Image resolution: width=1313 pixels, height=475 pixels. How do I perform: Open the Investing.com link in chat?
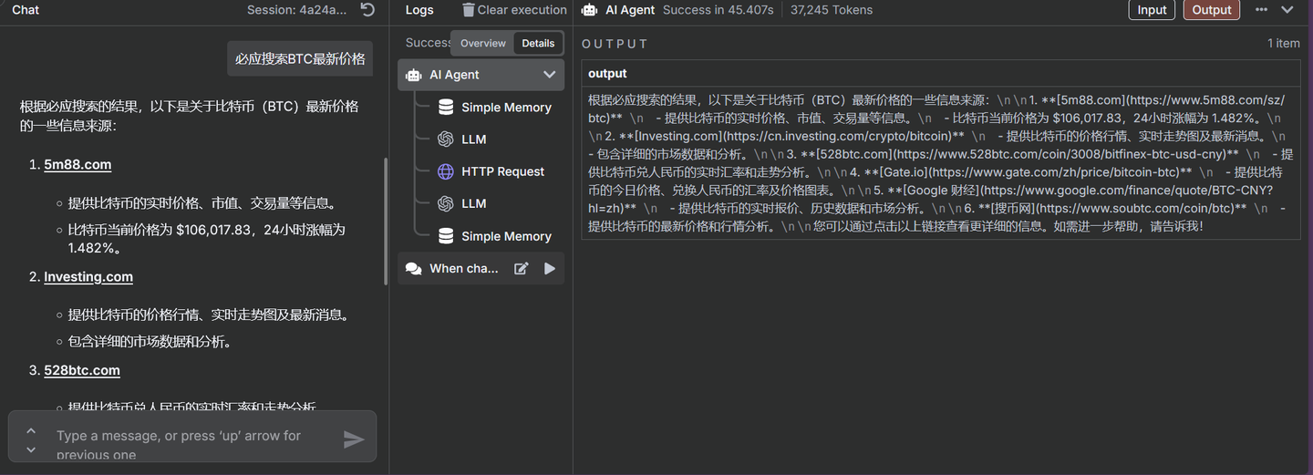tap(88, 277)
